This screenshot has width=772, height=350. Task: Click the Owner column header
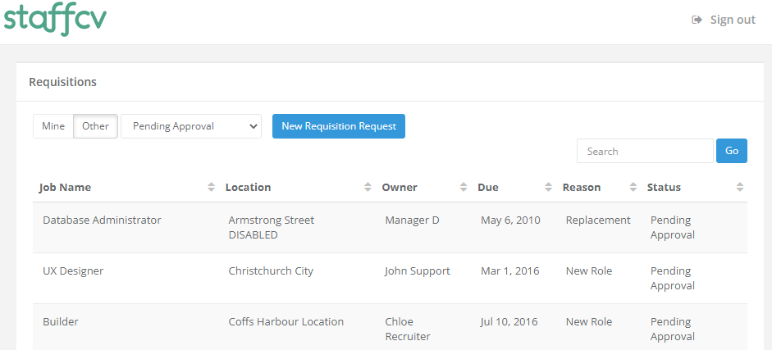pyautogui.click(x=400, y=187)
